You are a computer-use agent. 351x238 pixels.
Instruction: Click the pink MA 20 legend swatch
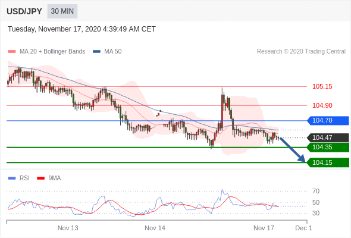12,52
